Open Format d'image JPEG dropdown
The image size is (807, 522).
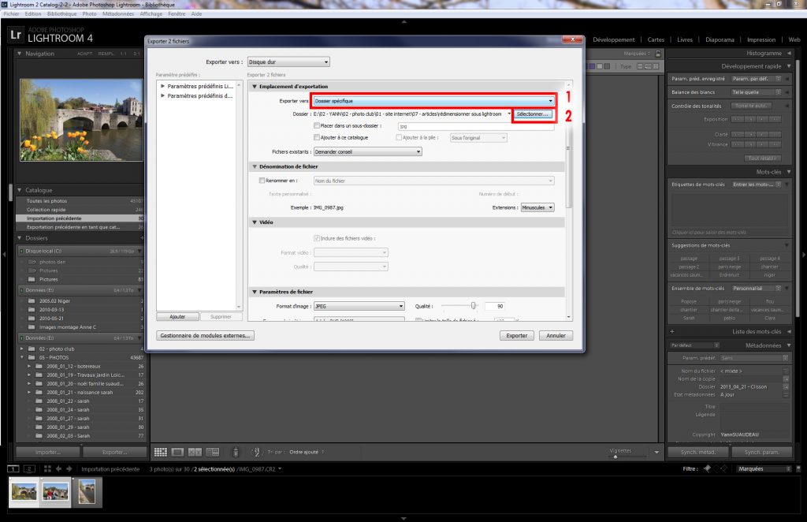[x=359, y=306]
